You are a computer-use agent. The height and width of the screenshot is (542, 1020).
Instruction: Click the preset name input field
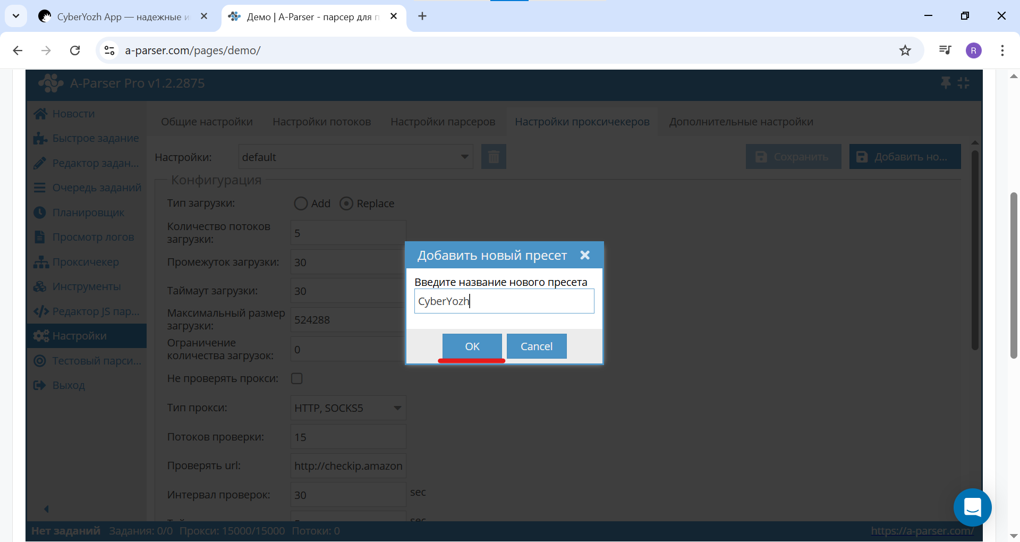504,301
